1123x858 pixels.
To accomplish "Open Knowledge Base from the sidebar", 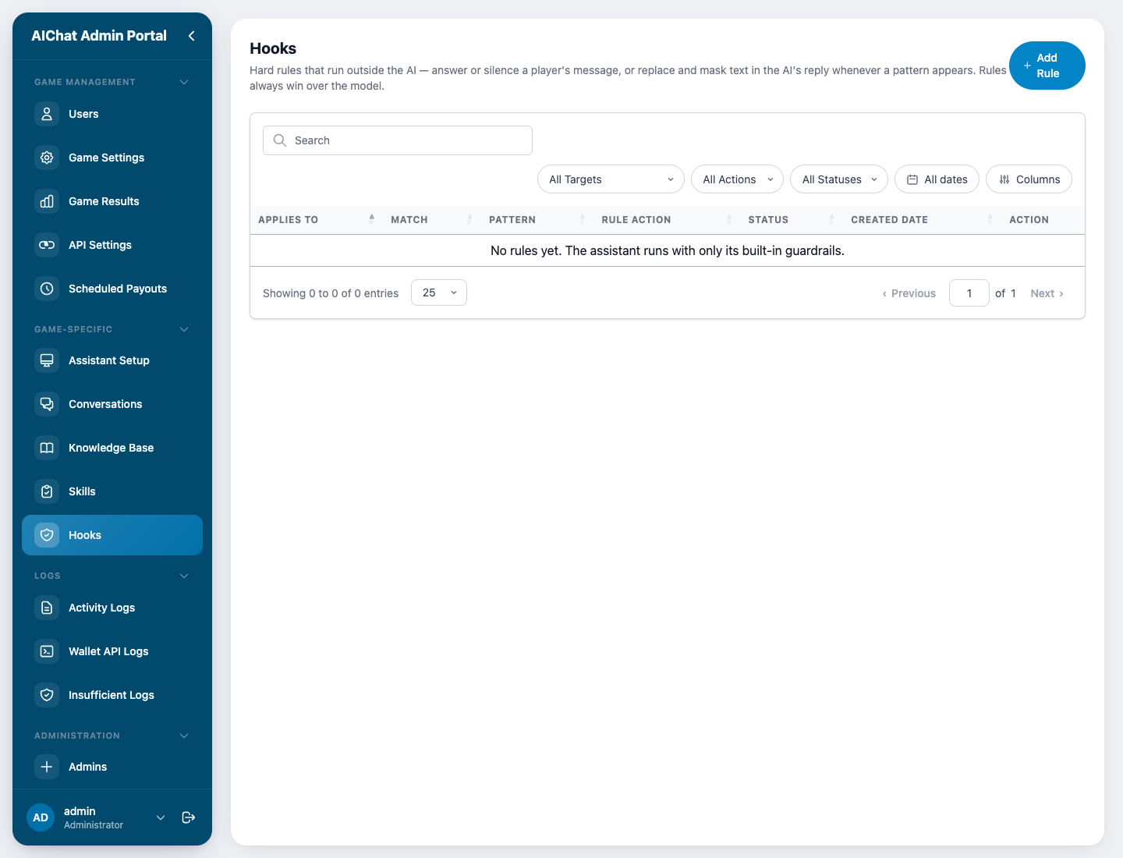I will click(x=112, y=448).
